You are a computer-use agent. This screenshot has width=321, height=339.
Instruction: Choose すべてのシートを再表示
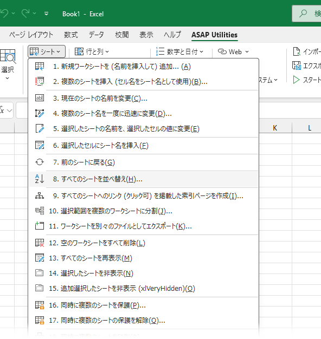pyautogui.click(x=144, y=258)
